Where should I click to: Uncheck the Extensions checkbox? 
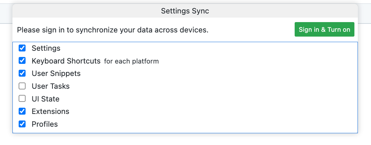22,111
